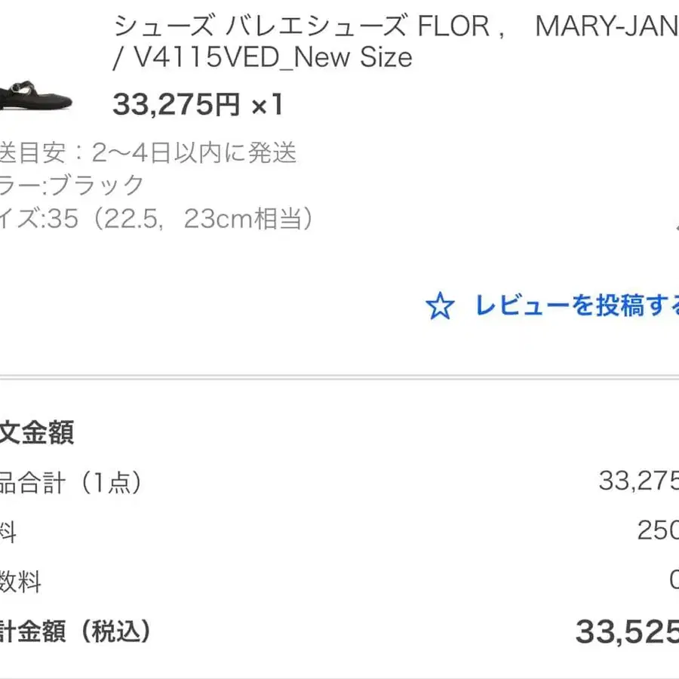Click the 250 shipping fee amount
Screen dimensions: 679x679
(x=658, y=530)
